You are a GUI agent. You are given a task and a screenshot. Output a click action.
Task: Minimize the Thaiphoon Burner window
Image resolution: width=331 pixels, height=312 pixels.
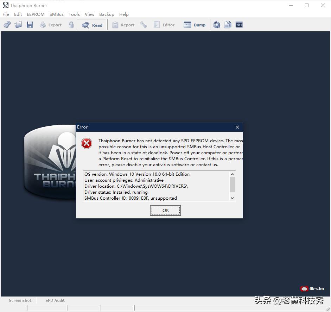(x=291, y=5)
